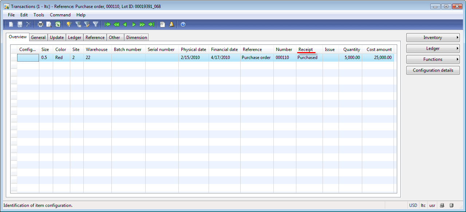Open the Command menu
Viewport: 466px width, 212px height.
coord(60,15)
